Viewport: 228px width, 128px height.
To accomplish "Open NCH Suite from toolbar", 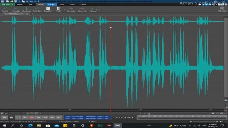I will (222, 9).
